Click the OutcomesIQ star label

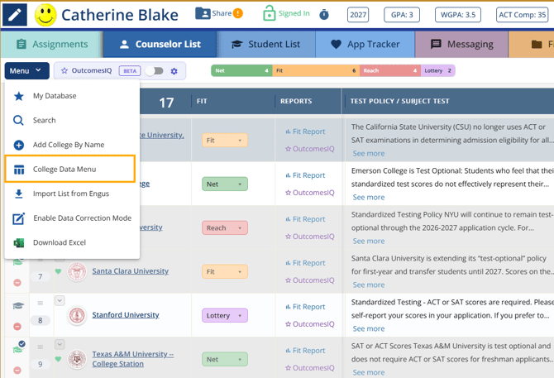87,70
